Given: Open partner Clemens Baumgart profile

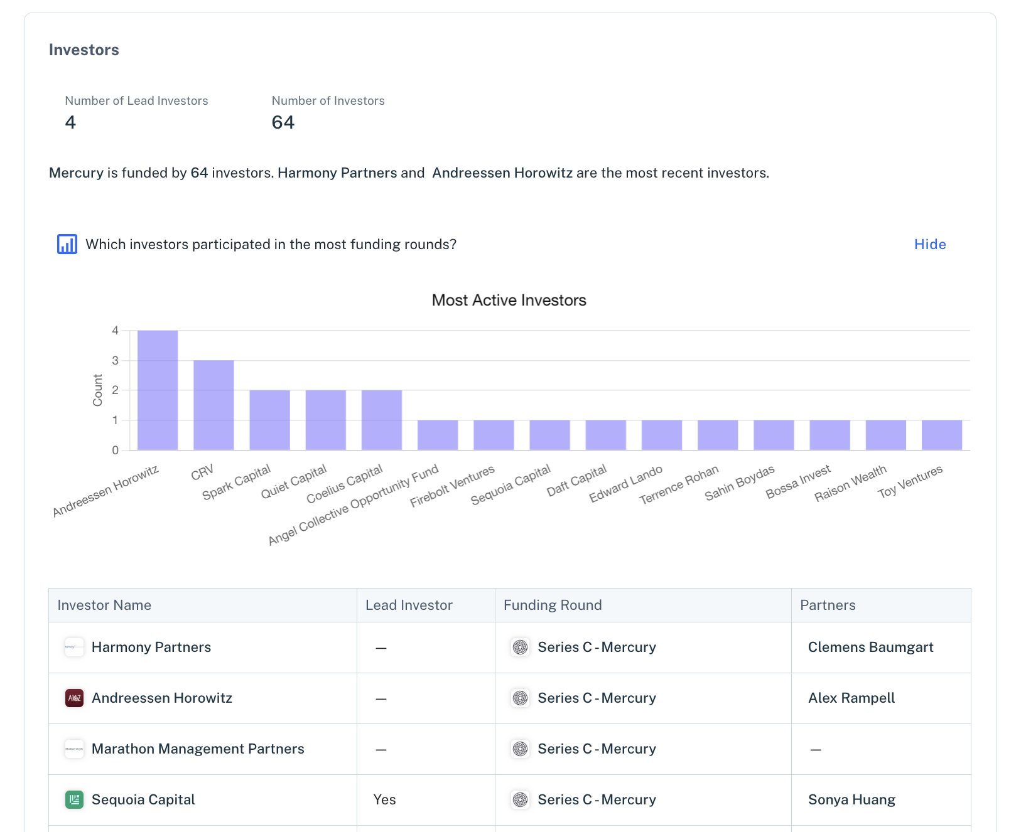Looking at the screenshot, I should pyautogui.click(x=870, y=647).
